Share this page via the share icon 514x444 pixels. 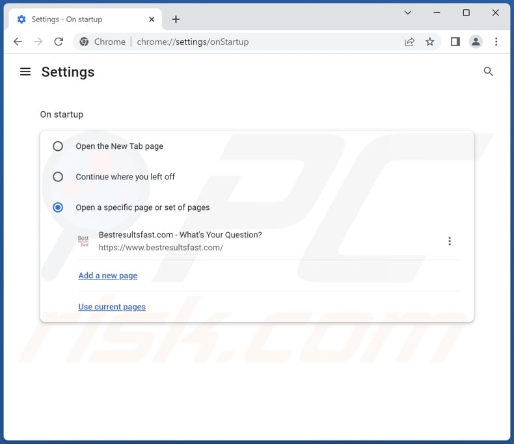click(409, 42)
